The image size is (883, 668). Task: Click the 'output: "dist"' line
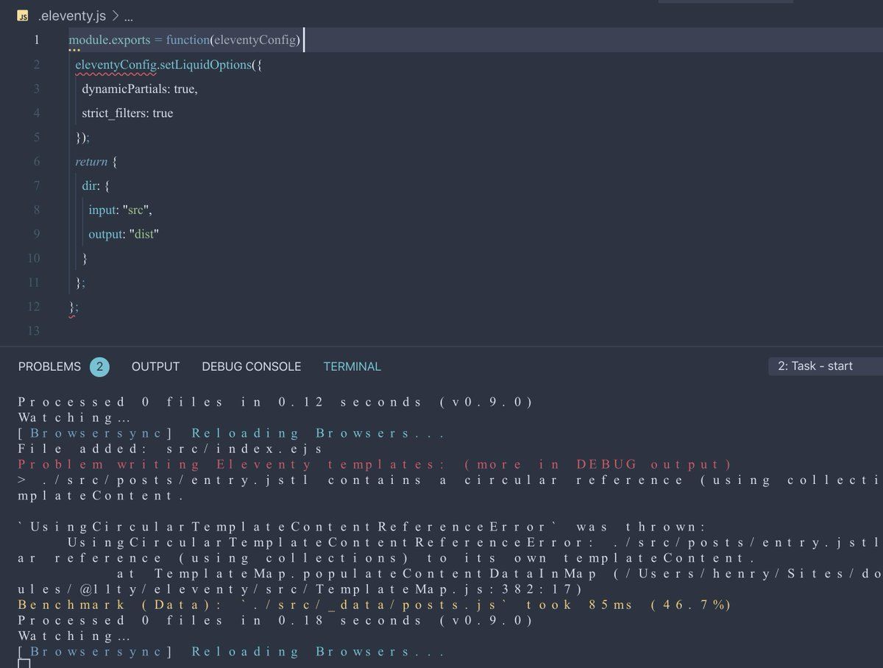[x=124, y=234]
